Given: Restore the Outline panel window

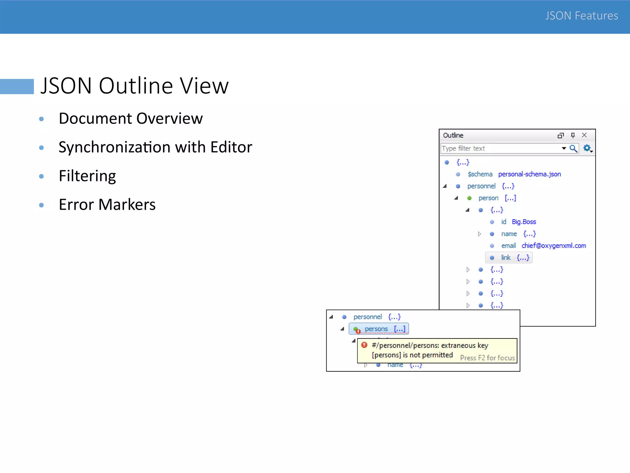Looking at the screenshot, I should pyautogui.click(x=560, y=135).
